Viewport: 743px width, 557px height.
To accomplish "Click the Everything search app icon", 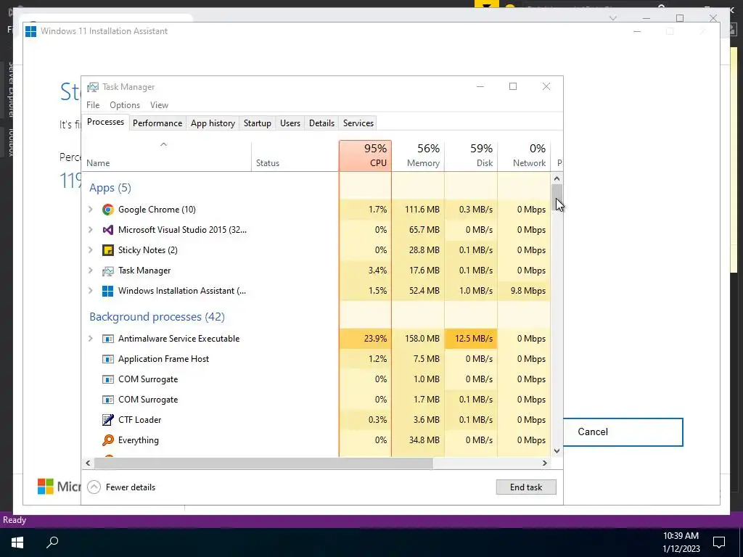I will [x=108, y=440].
